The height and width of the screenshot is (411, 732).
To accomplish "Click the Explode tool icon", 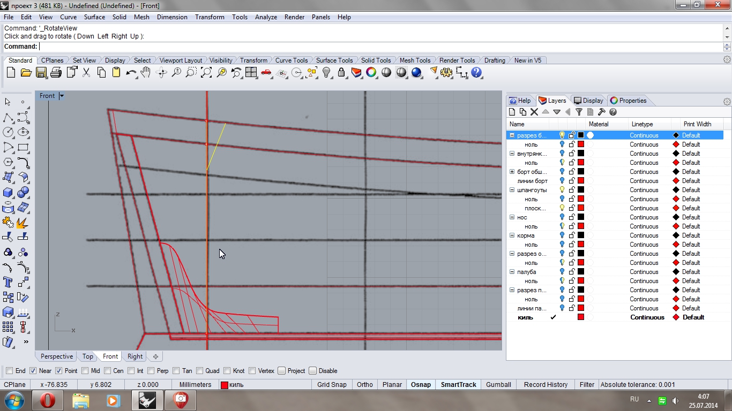I will pos(23,222).
